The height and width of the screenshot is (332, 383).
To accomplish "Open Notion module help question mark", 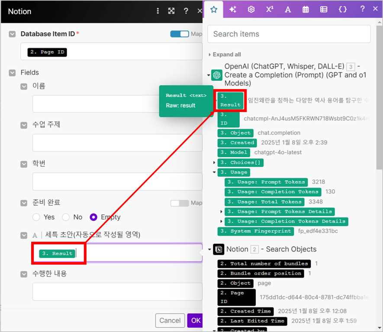I will [x=186, y=11].
